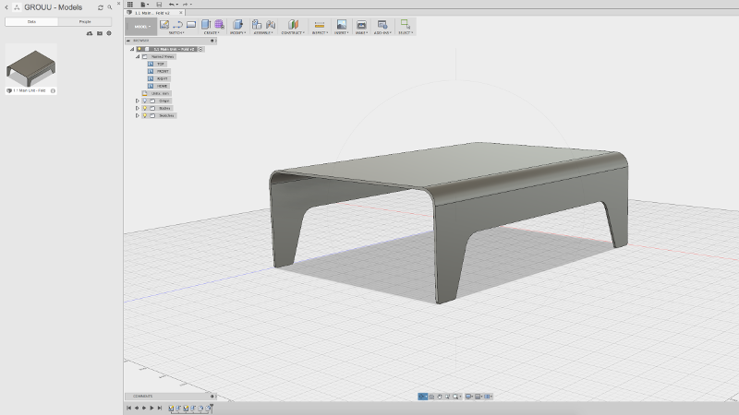
Task: Expand the Sketches folder
Action: pyautogui.click(x=137, y=115)
